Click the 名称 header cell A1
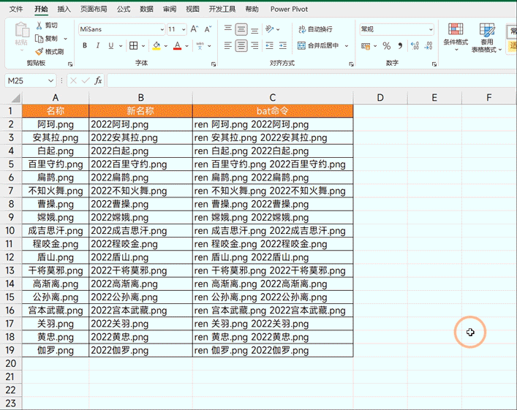 pos(56,111)
